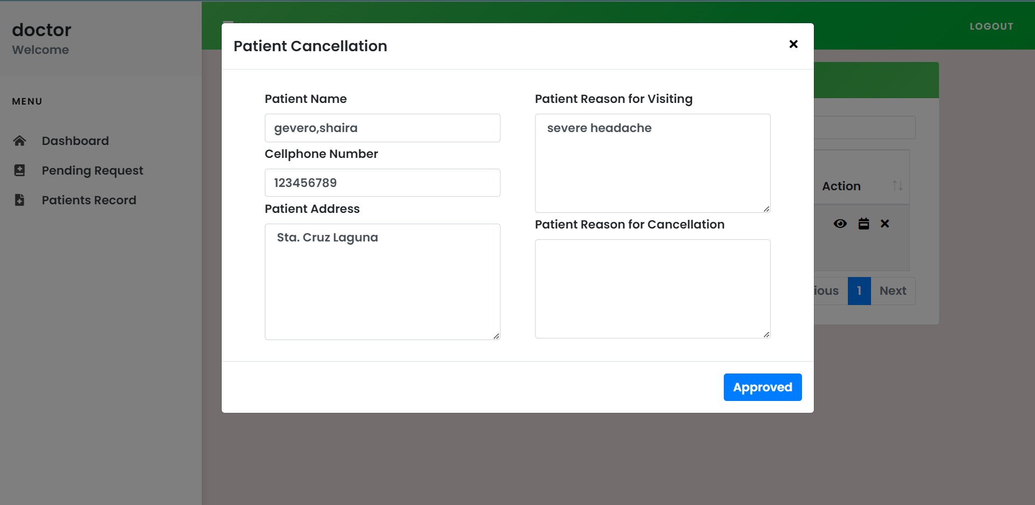Click the Reason for Visiting text area
This screenshot has width=1035, height=505.
tap(652, 163)
